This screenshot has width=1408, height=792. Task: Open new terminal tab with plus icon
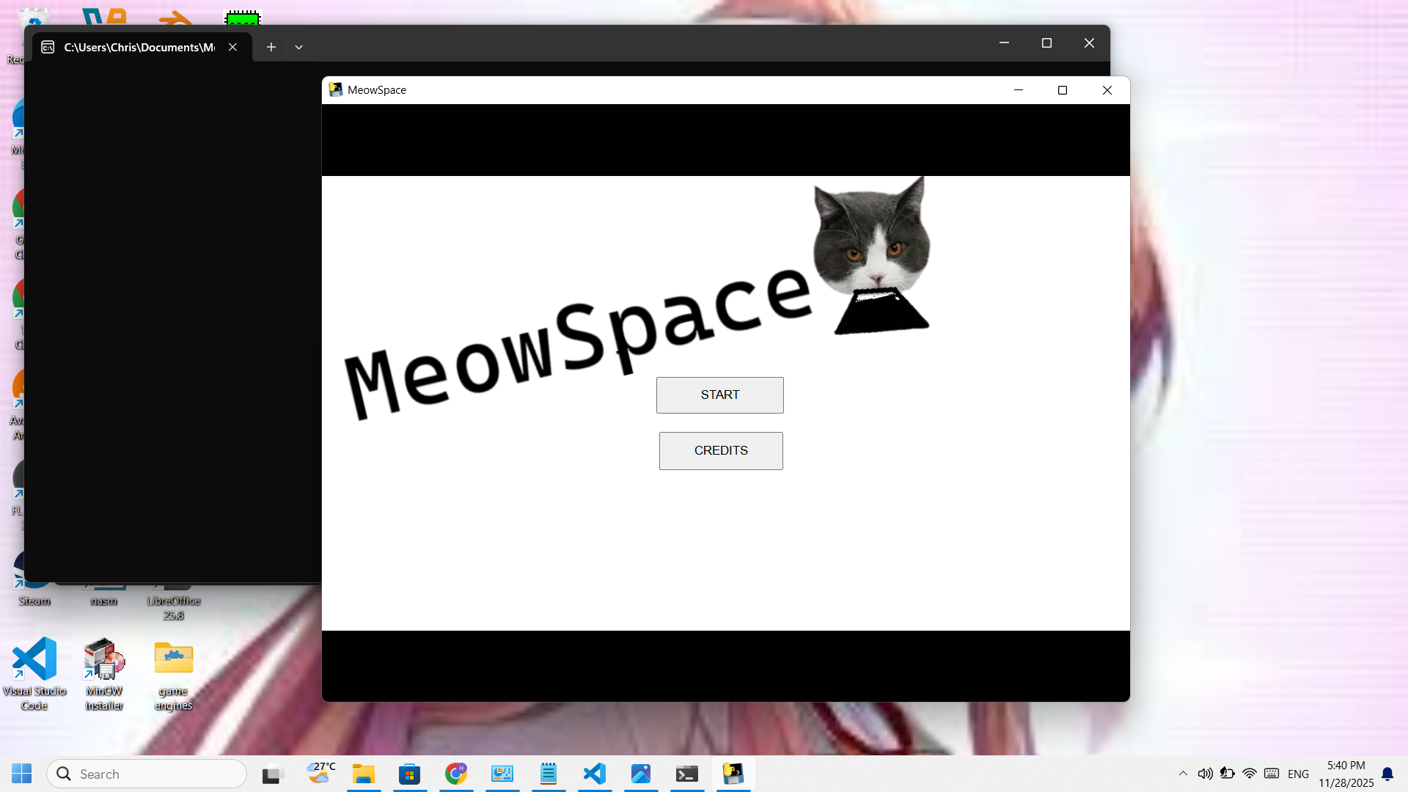click(271, 47)
